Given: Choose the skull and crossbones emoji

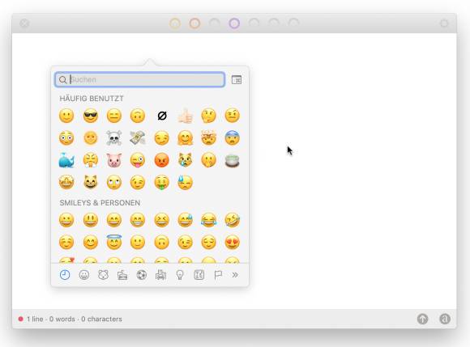Looking at the screenshot, I should point(114,138).
